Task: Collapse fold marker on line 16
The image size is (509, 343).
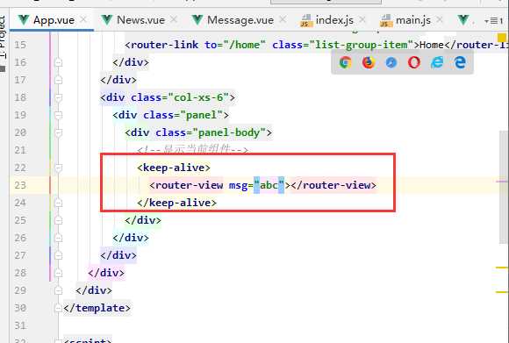Action: [x=59, y=62]
